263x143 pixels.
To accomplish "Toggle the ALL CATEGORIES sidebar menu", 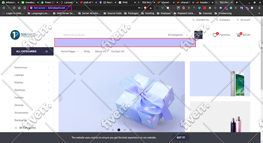I will coord(32,51).
